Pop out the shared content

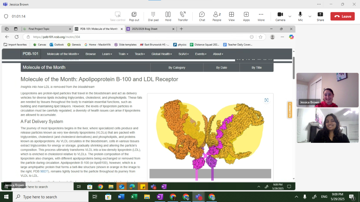(134, 16)
